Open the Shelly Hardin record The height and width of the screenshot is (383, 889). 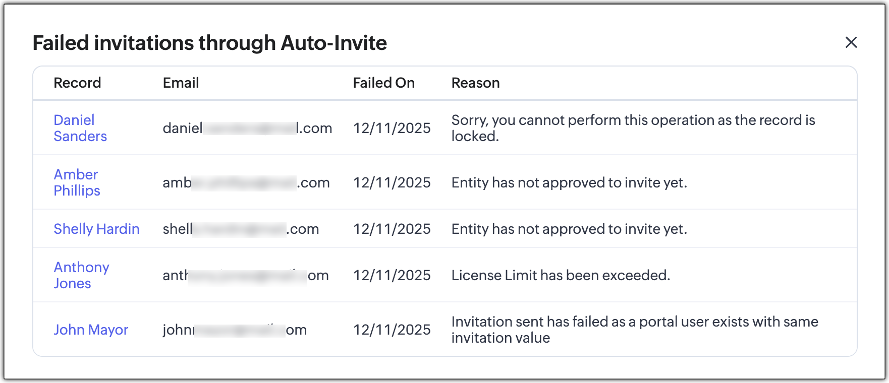(96, 229)
